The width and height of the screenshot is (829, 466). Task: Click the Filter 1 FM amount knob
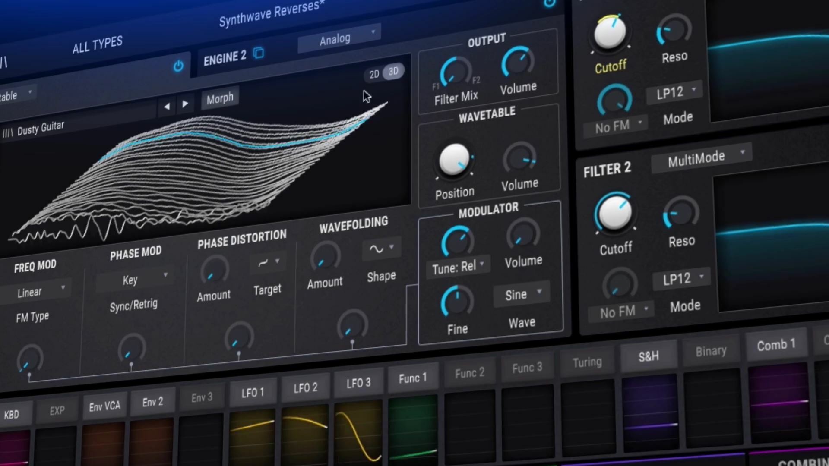614,101
